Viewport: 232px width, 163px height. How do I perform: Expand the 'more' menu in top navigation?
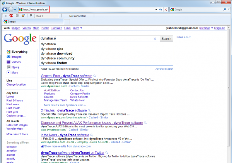coord(78,28)
